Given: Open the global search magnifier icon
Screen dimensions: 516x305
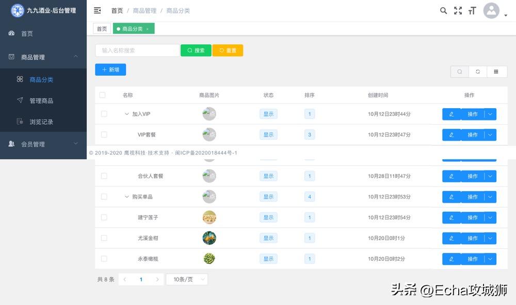Looking at the screenshot, I should tap(443, 10).
